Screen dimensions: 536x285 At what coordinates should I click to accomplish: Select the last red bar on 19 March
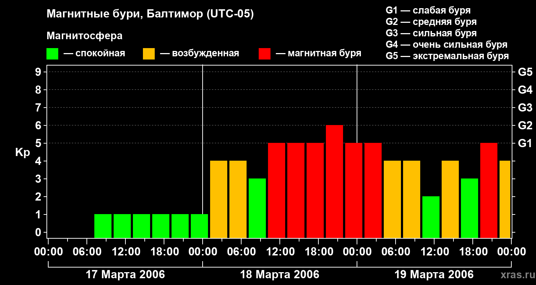click(x=489, y=190)
